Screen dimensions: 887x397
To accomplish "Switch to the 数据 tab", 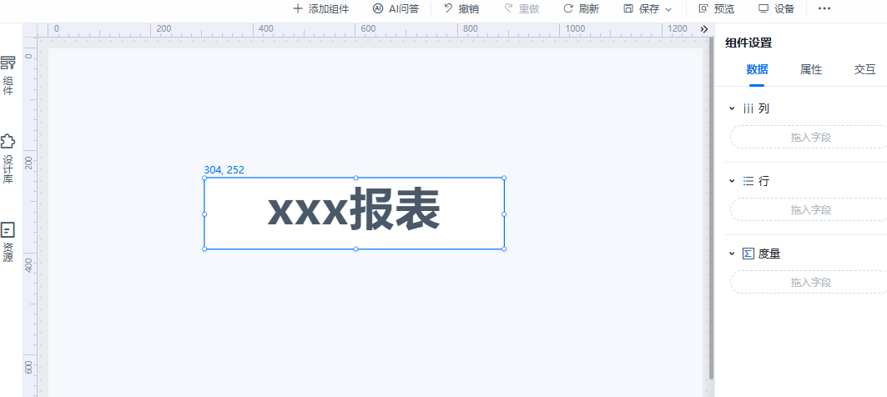I will (x=757, y=69).
